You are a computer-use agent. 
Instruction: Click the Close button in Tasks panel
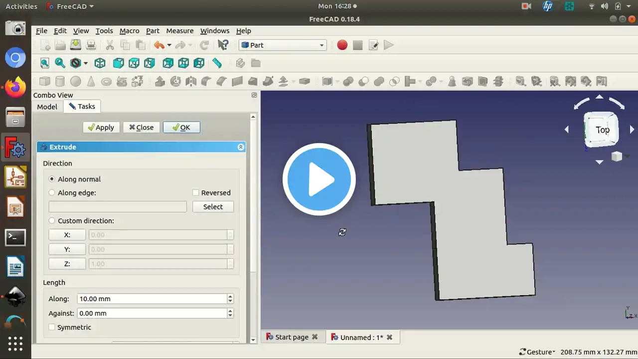[x=142, y=127]
